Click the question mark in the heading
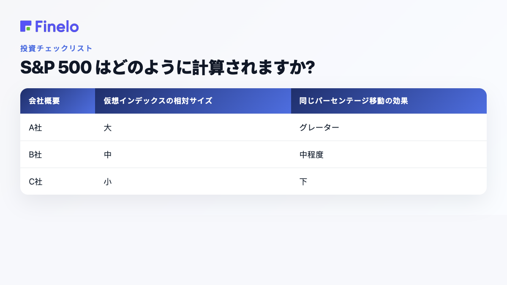The width and height of the screenshot is (507, 285). pos(310,68)
